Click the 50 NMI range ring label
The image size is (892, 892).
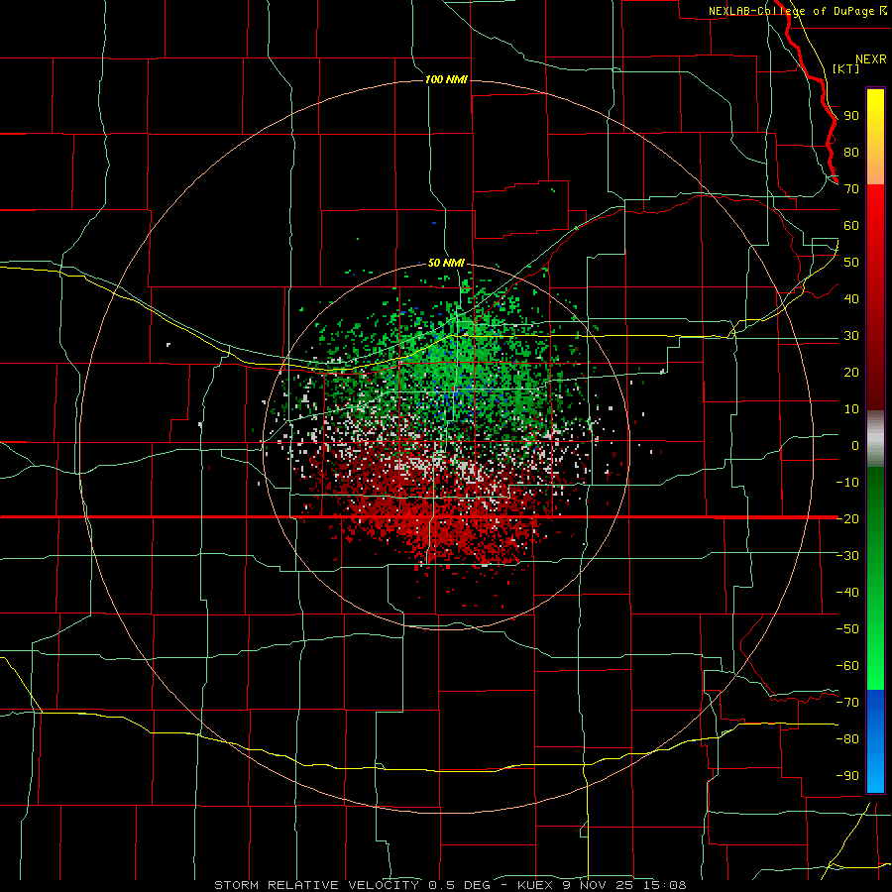(x=446, y=263)
